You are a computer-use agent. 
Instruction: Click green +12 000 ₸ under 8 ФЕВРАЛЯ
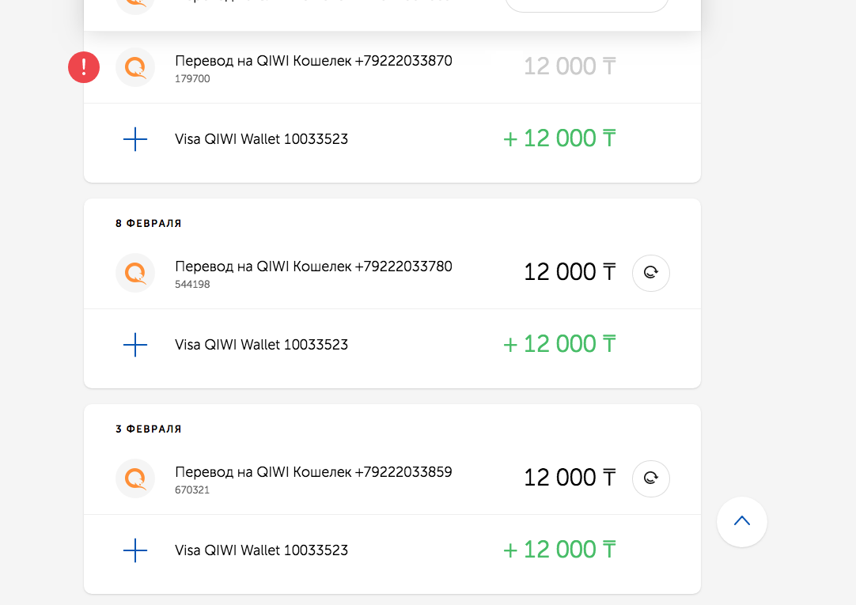click(559, 344)
